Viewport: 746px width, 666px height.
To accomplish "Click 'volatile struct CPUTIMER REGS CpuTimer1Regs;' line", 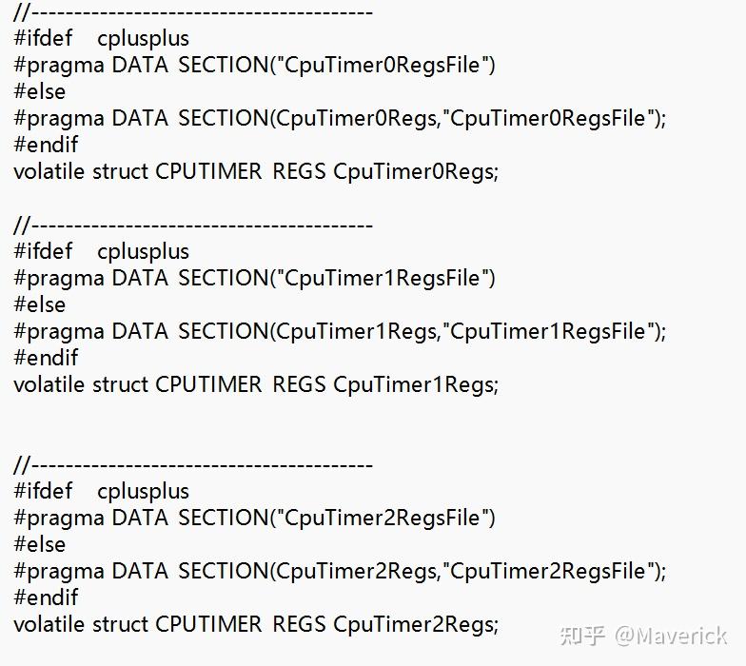I will coord(256,384).
